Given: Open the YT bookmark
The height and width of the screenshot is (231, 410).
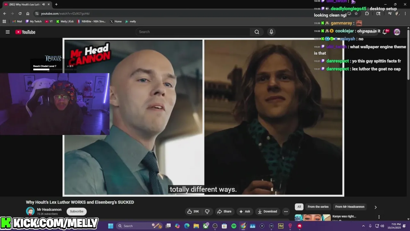Looking at the screenshot, I should click(x=49, y=21).
